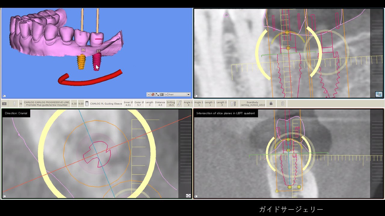385x216 pixels.
Task: Click the implant toolbar collapse icon
Action: [x=4, y=104]
